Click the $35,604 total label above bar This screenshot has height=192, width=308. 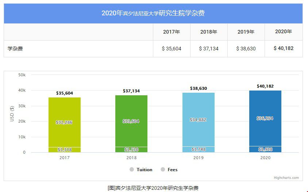(65, 93)
